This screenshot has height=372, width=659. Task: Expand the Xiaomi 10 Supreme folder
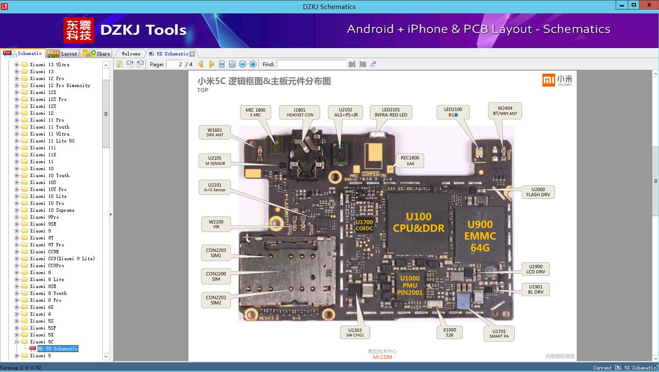pos(17,210)
